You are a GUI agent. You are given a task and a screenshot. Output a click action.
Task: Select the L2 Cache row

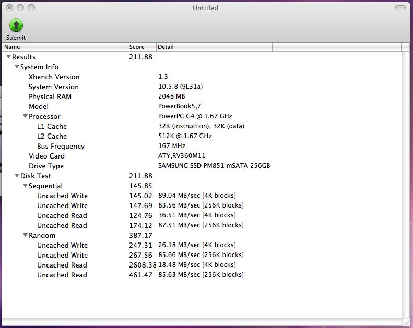pyautogui.click(x=202, y=136)
